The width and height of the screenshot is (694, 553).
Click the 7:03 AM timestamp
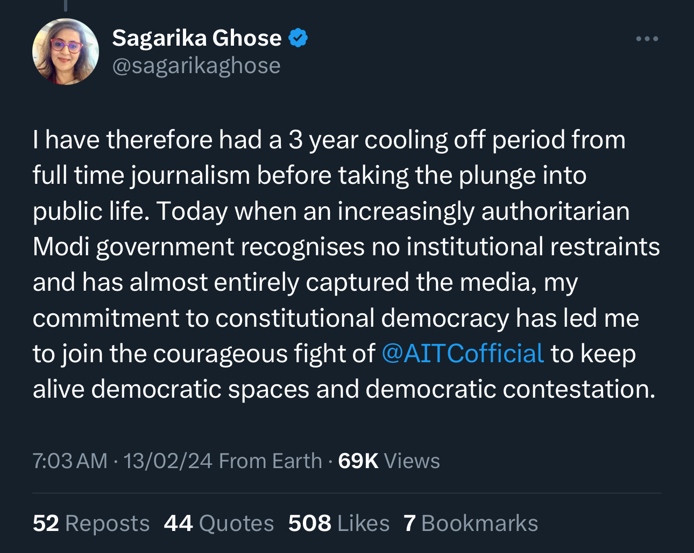[70, 461]
